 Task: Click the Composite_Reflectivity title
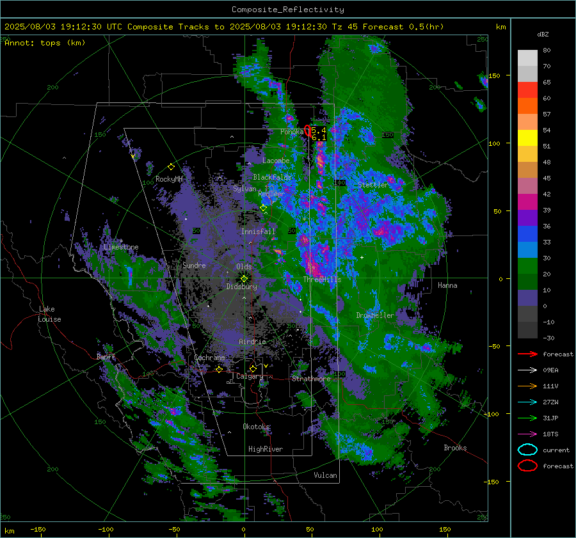[x=287, y=10]
